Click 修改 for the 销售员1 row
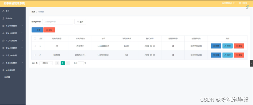Image resolution: width=253 pixels, height=105 pixels. 228,55
